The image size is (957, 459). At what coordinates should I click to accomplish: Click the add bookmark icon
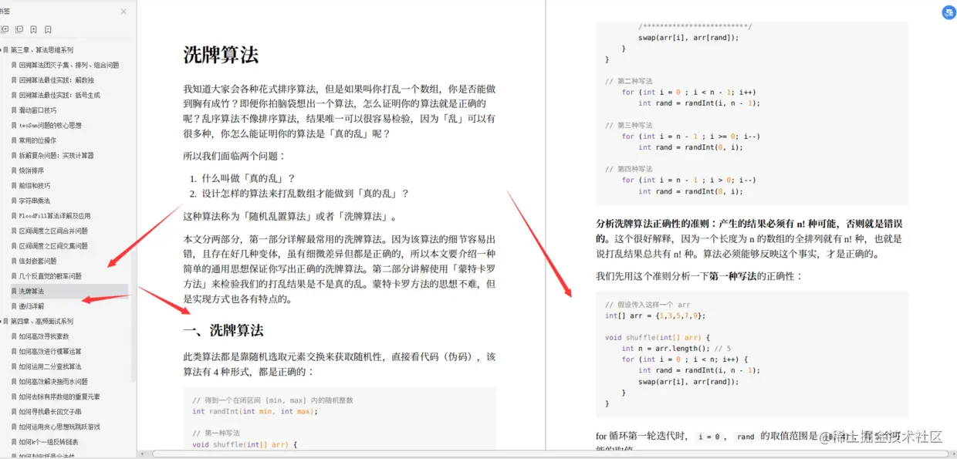[x=33, y=30]
